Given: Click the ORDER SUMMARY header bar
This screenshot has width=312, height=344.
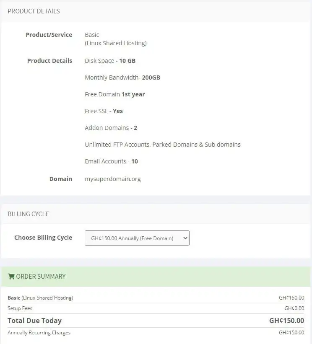Looking at the screenshot, I should [40, 277].
